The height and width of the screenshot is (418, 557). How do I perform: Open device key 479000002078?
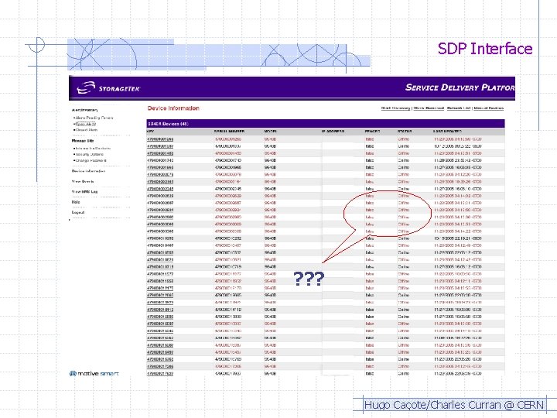point(160,174)
